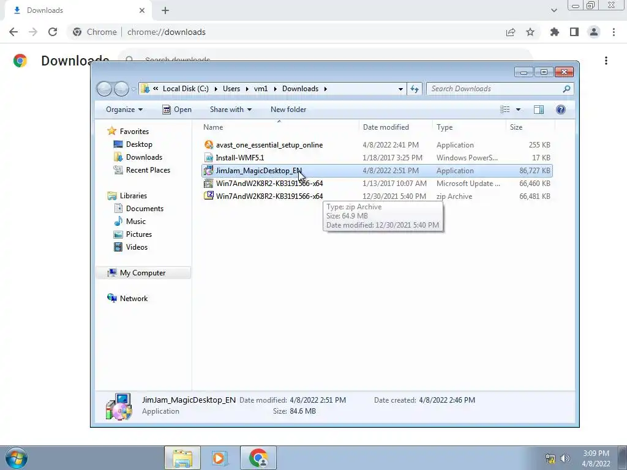
Task: Select the zip Archive Win7AndW2K8R2 file
Action: click(377, 196)
